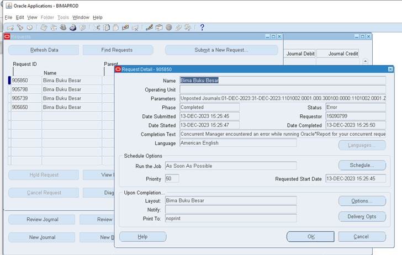402x255 pixels.
Task: Click the Options button
Action: [362, 201]
